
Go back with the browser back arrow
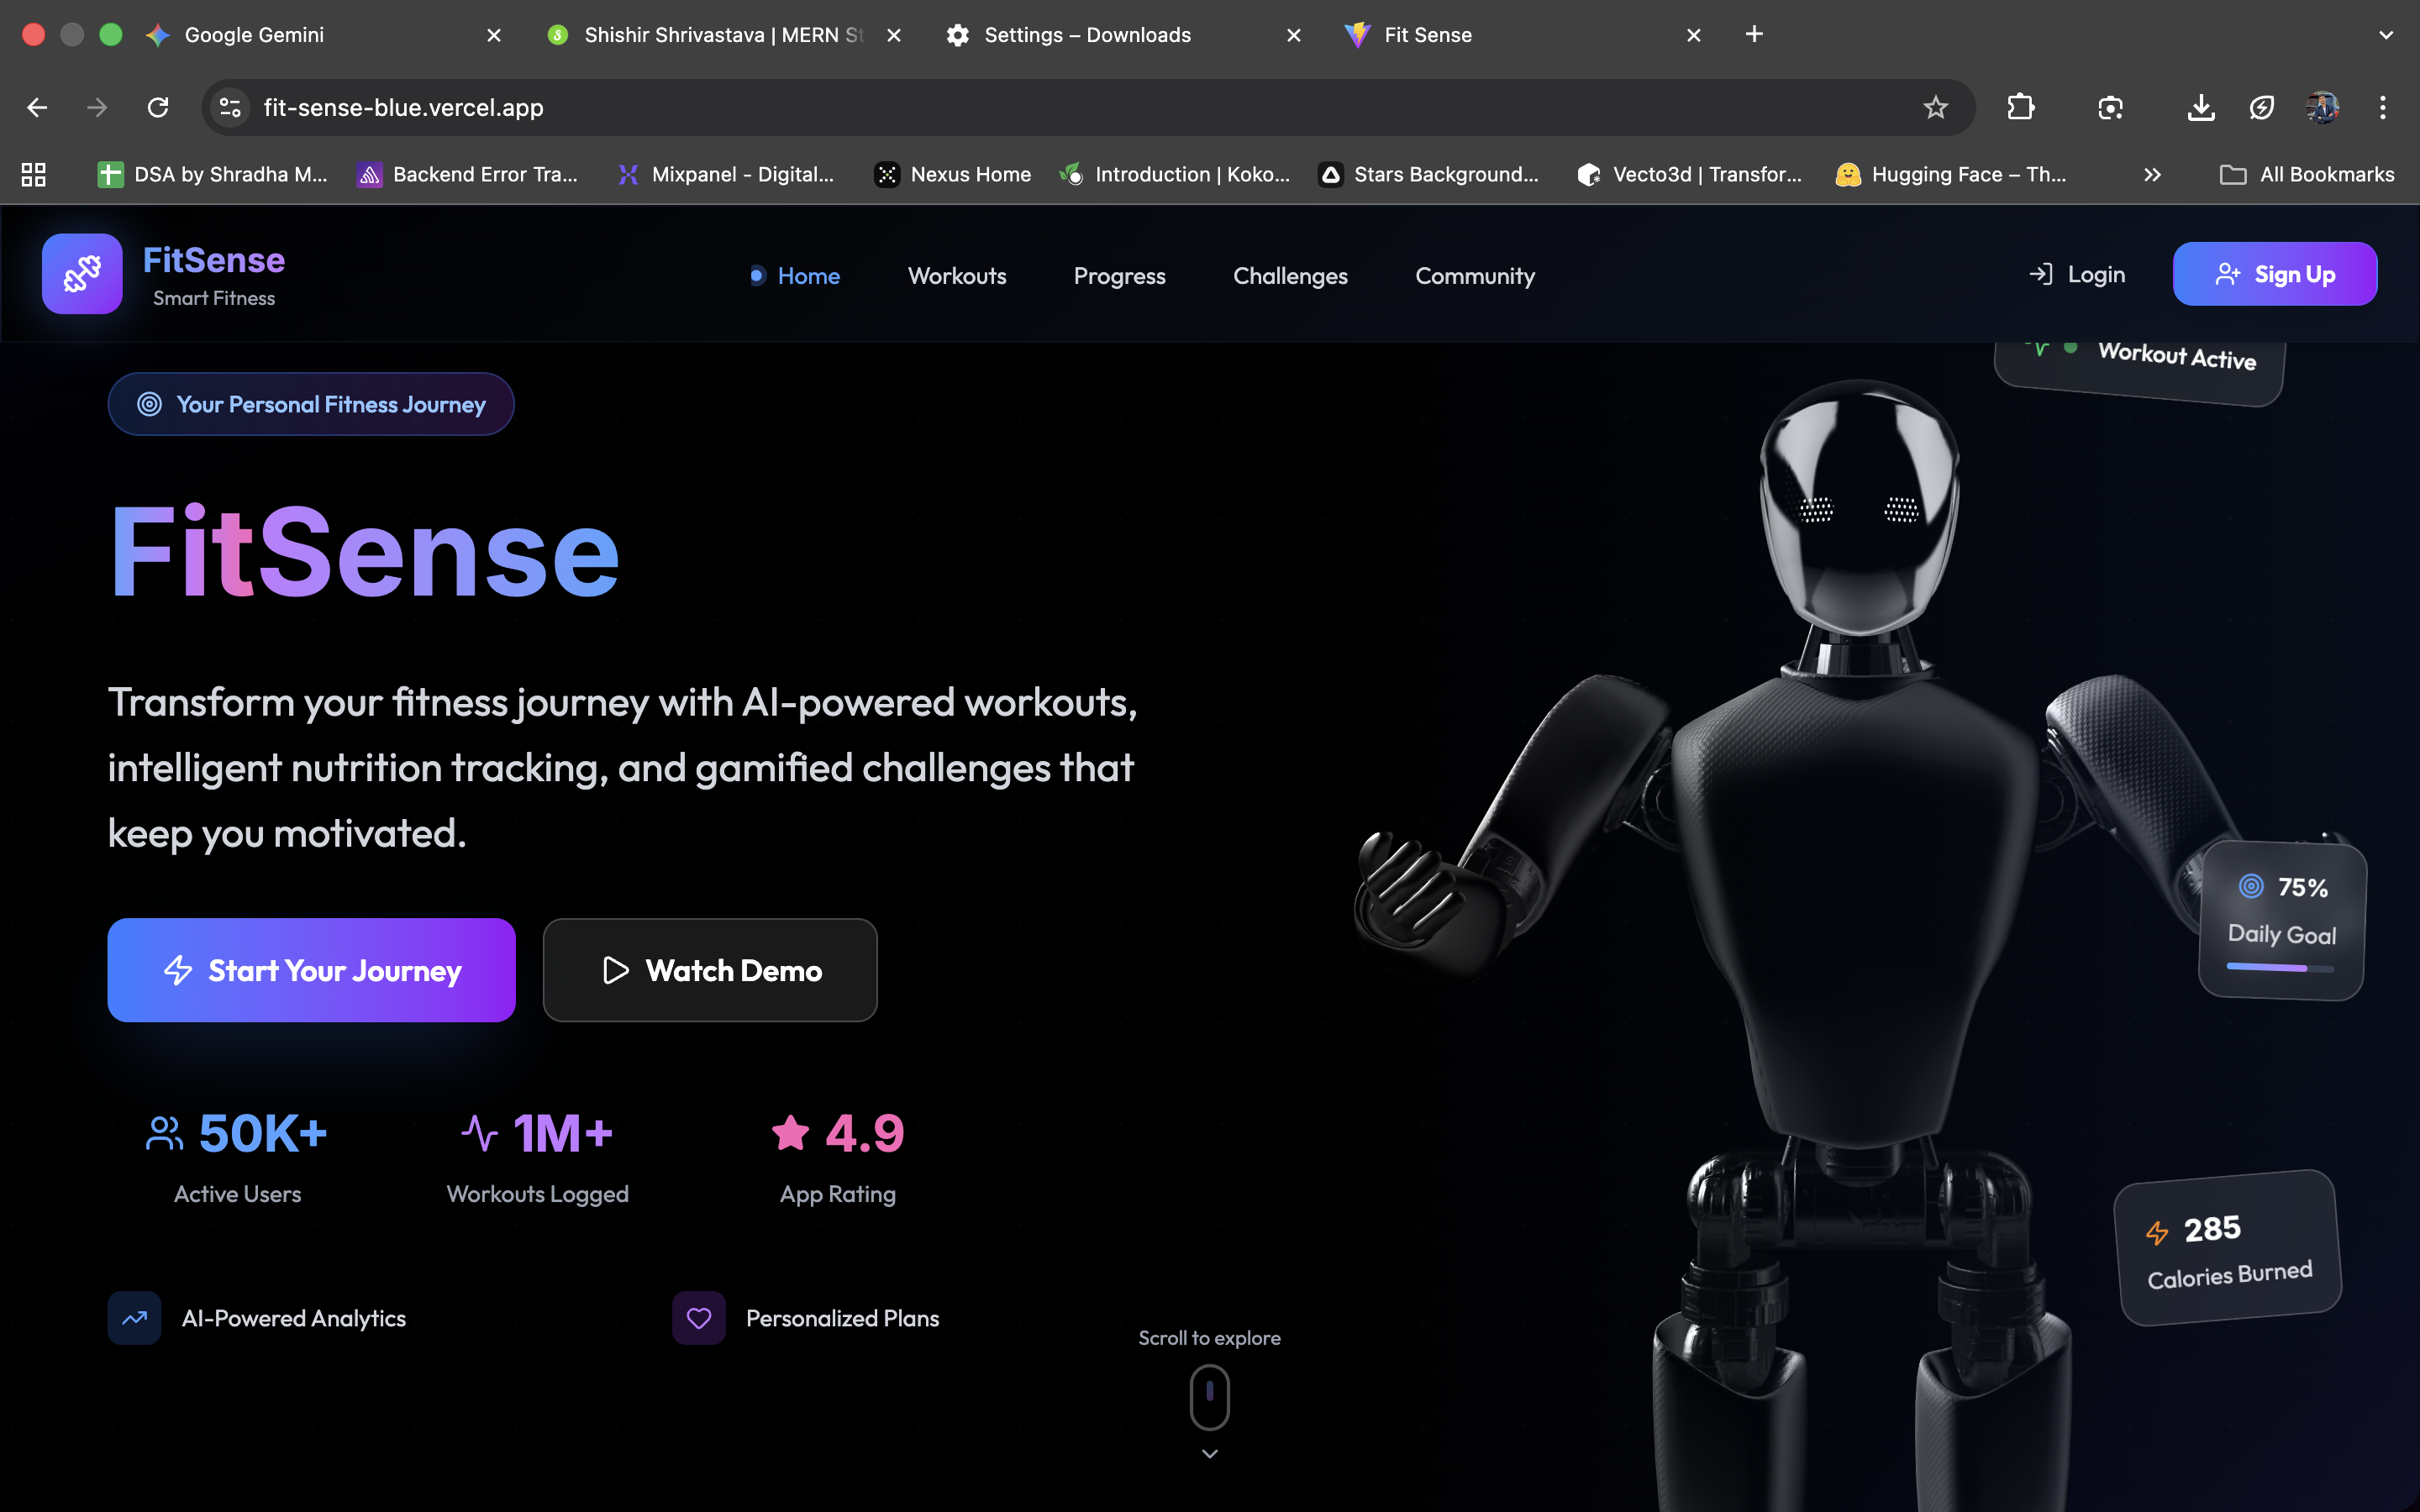pos(37,107)
